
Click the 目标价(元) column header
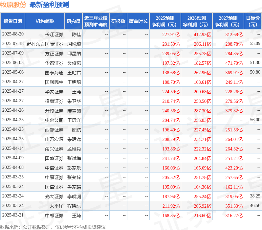point(253,21)
